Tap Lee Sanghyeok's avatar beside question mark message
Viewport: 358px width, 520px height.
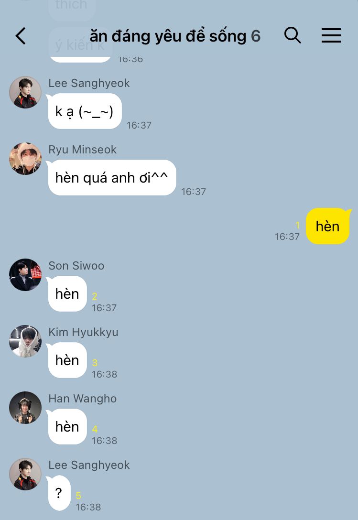click(x=25, y=474)
